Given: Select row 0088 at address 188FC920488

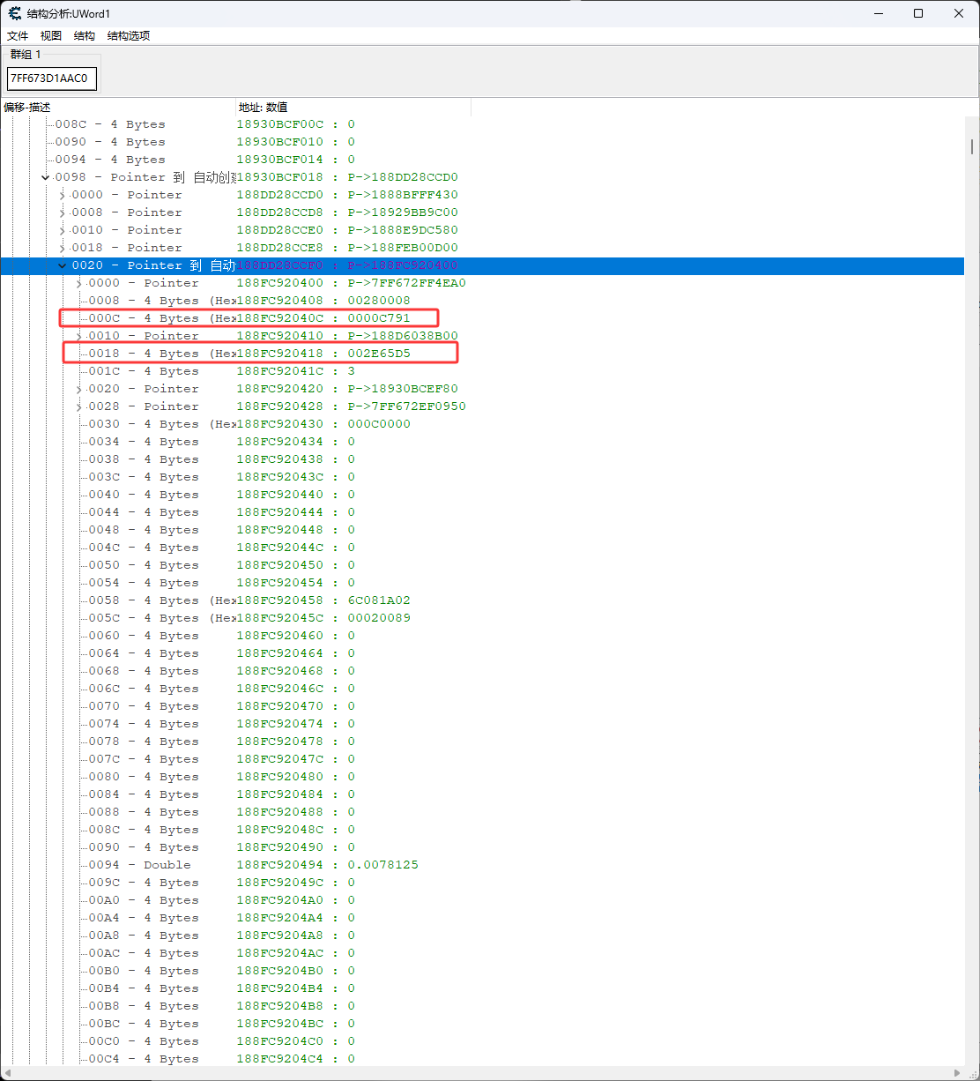Looking at the screenshot, I should pos(482,812).
